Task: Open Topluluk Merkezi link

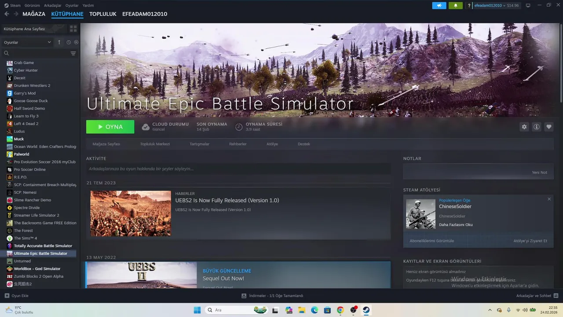Action: click(155, 144)
